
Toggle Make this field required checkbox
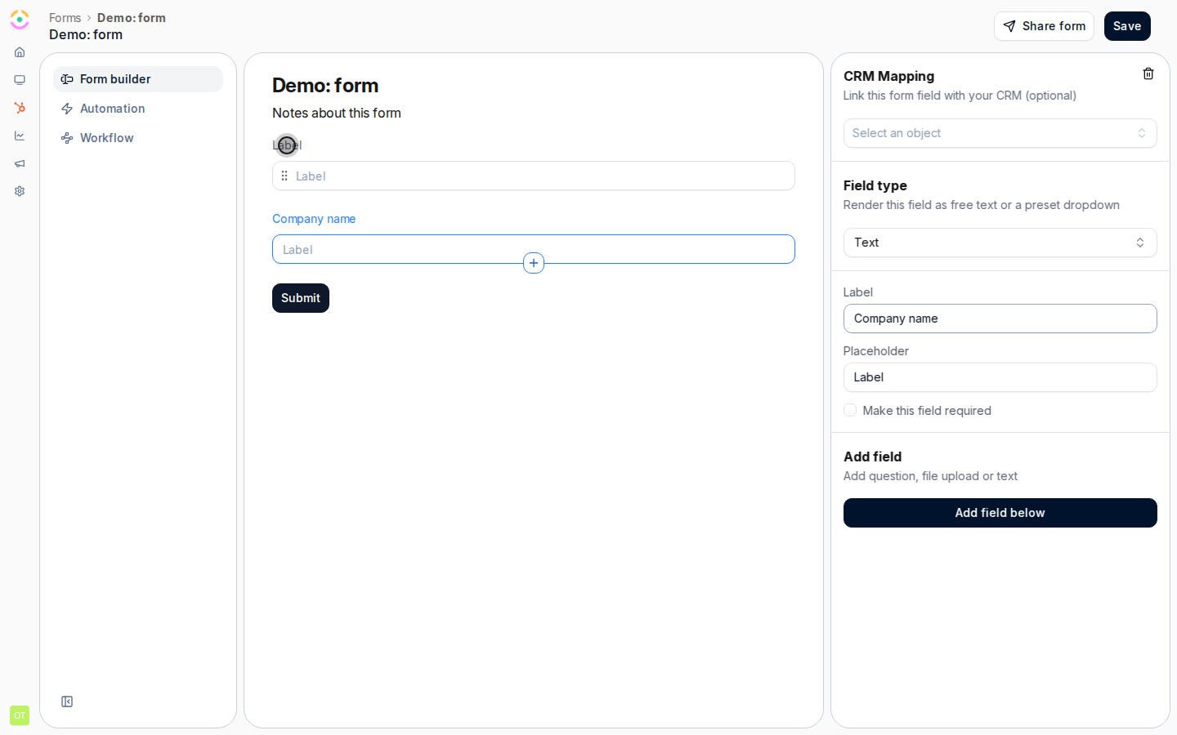[850, 410]
